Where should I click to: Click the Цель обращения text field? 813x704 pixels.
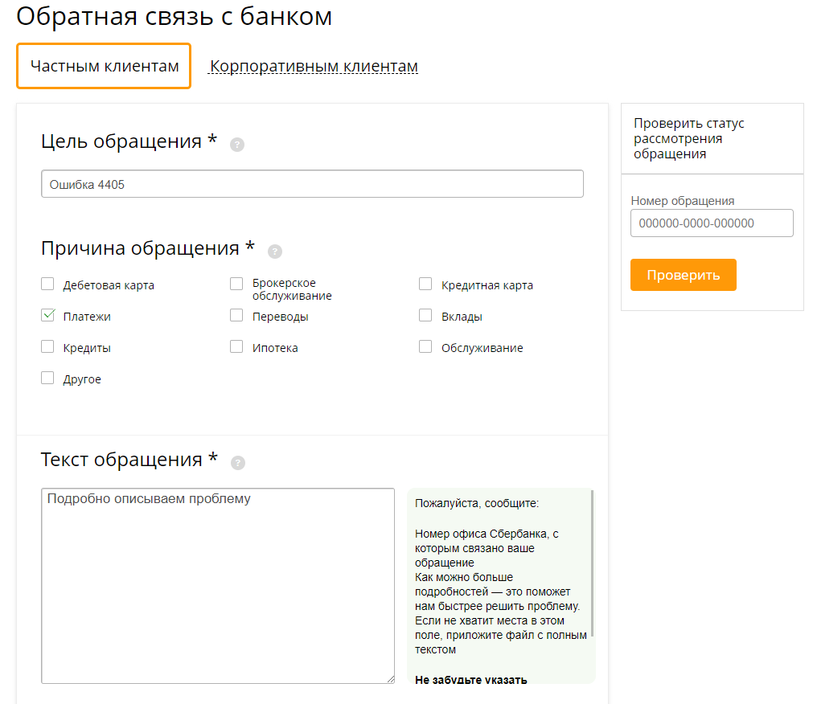tap(312, 184)
